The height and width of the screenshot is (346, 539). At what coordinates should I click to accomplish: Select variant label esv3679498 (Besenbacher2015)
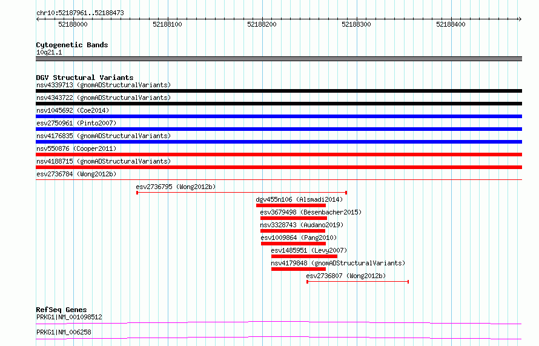point(311,212)
